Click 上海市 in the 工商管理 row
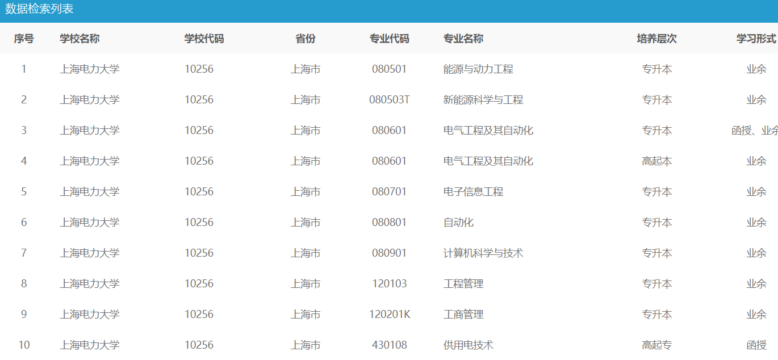Image resolution: width=778 pixels, height=360 pixels. [306, 315]
